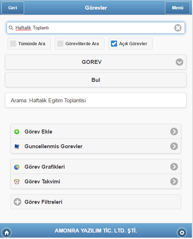Check the Görevlilerde Ara option
The width and height of the screenshot is (193, 239).
(x=60, y=43)
